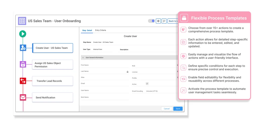
Task: Click the License field
Action: click(155, 72)
